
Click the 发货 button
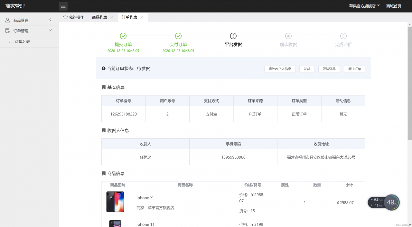307,69
